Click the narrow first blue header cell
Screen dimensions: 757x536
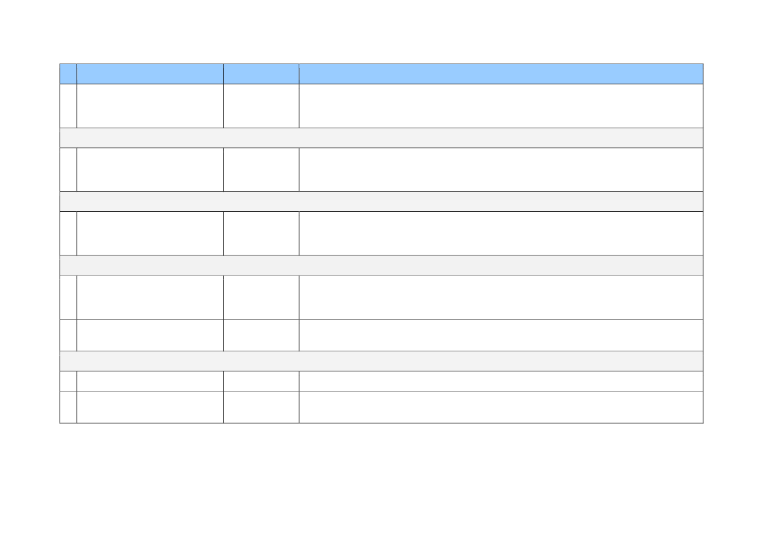[68, 74]
